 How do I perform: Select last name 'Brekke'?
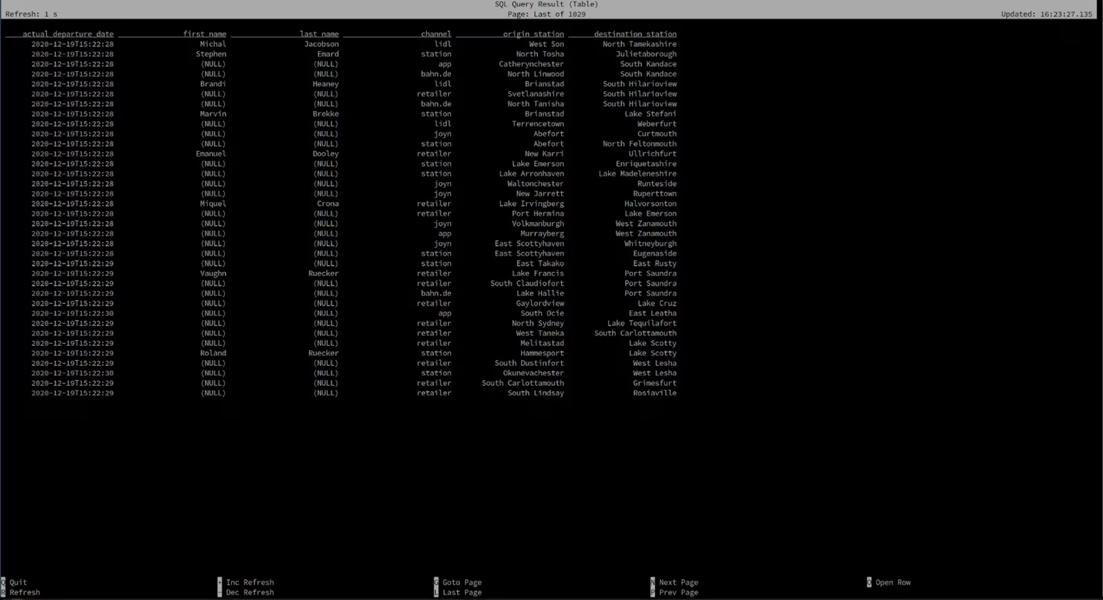[x=325, y=114]
